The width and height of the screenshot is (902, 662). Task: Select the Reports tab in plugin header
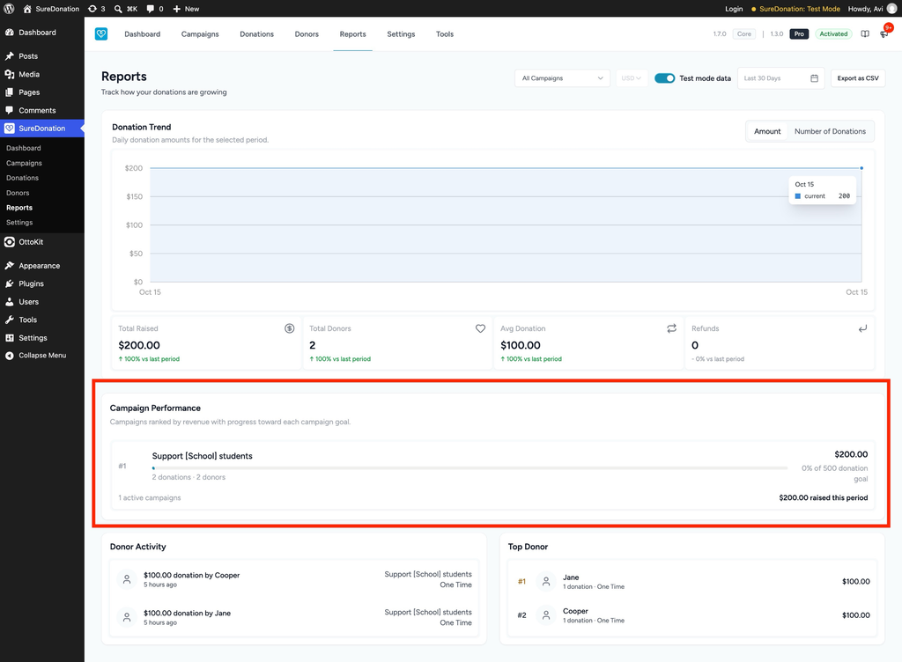(x=352, y=34)
